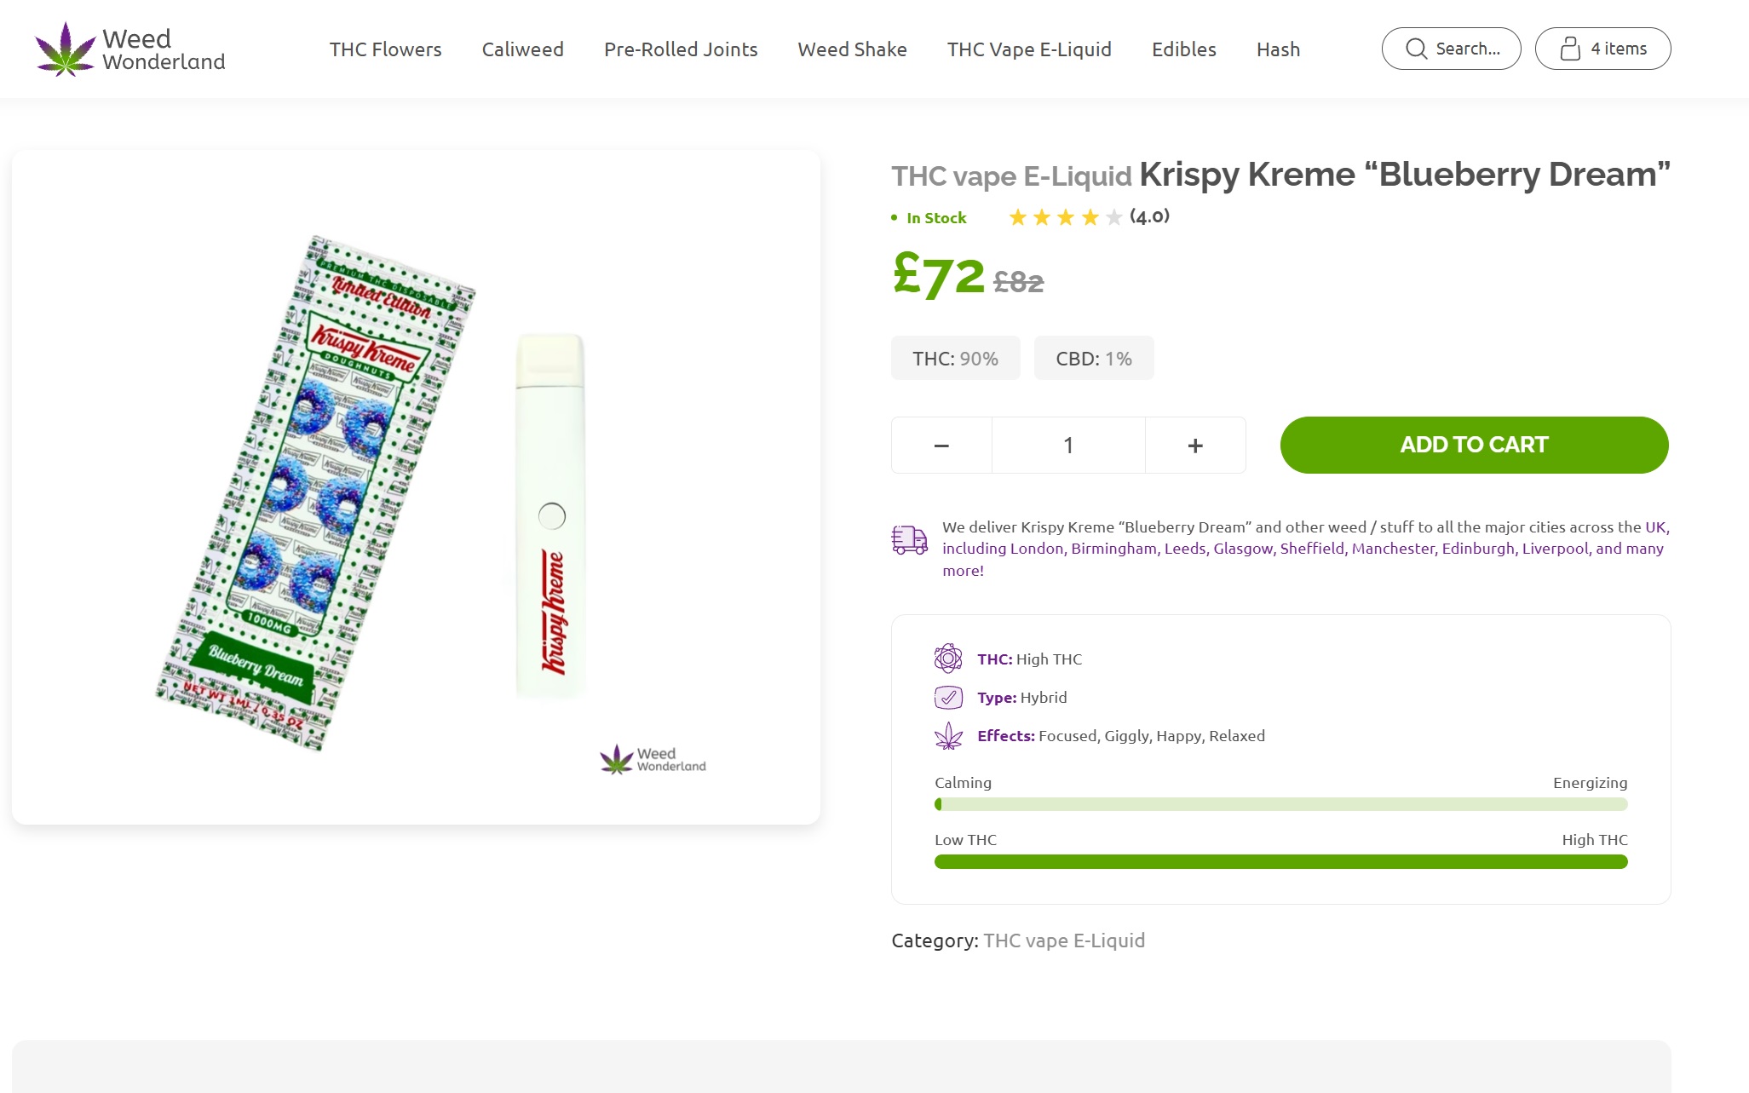
Task: Click the ADD TO CART button
Action: [1474, 445]
